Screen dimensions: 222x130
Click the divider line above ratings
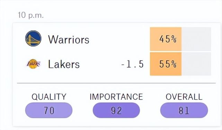pyautogui.click(x=116, y=83)
